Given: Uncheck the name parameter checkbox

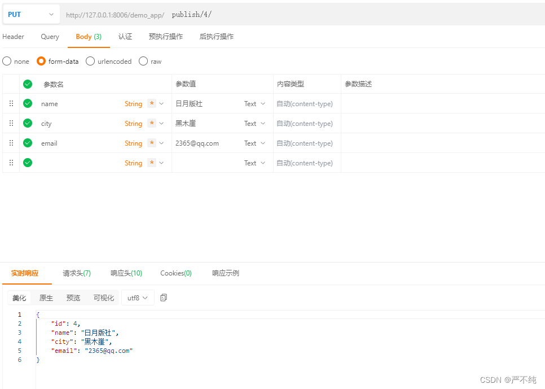Looking at the screenshot, I should coord(28,103).
